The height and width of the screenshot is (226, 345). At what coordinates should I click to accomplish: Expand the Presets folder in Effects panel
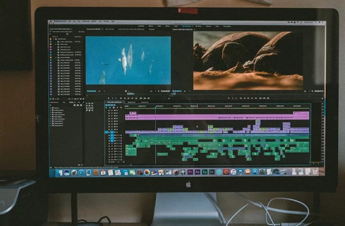click(51, 108)
